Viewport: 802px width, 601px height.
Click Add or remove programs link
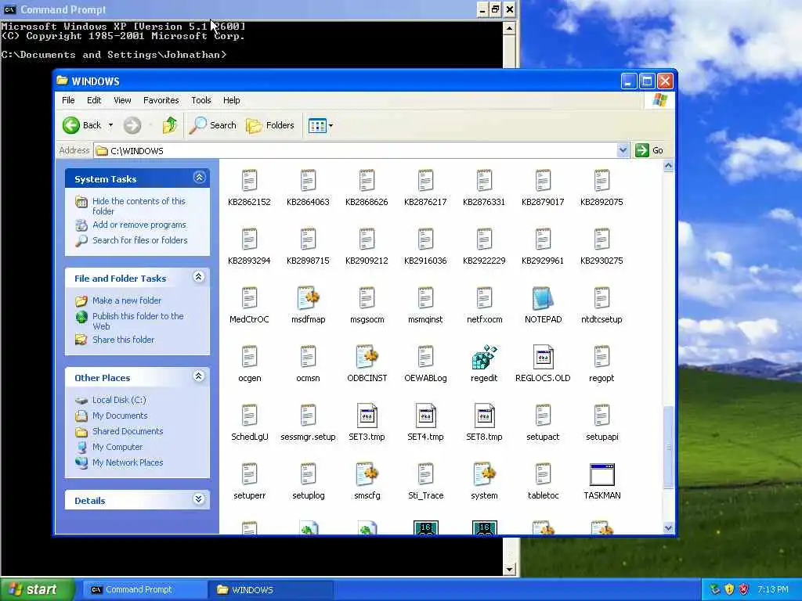[139, 225]
